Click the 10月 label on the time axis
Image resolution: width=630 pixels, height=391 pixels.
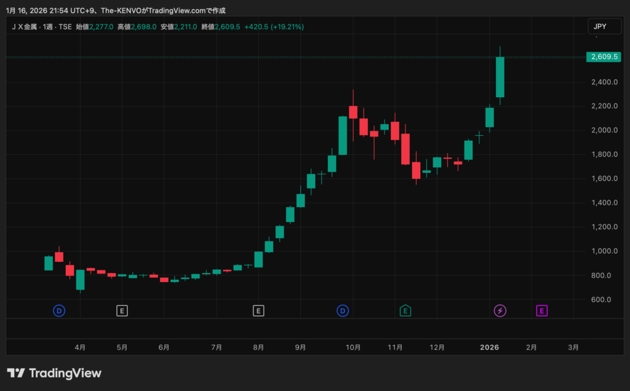[x=353, y=347]
